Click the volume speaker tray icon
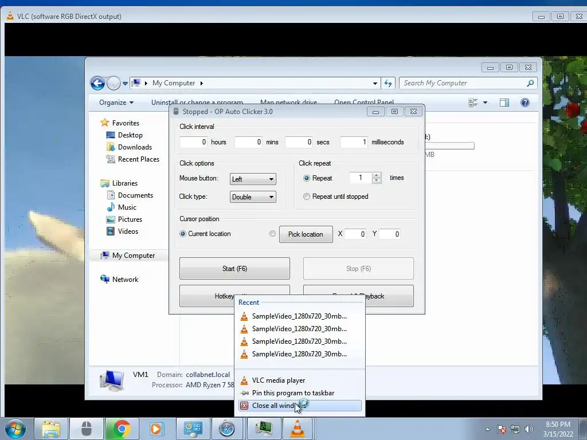 529,429
